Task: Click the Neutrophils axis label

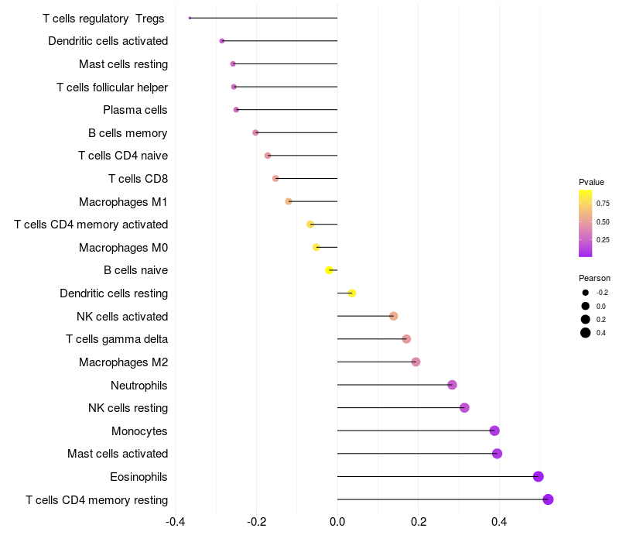Action: tap(139, 386)
